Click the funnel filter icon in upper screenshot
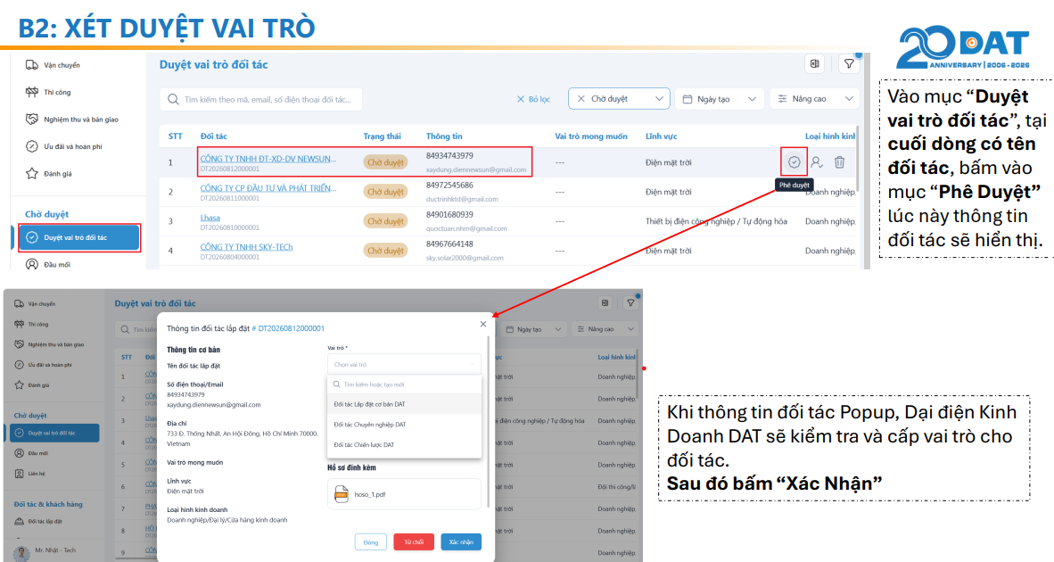 [849, 64]
